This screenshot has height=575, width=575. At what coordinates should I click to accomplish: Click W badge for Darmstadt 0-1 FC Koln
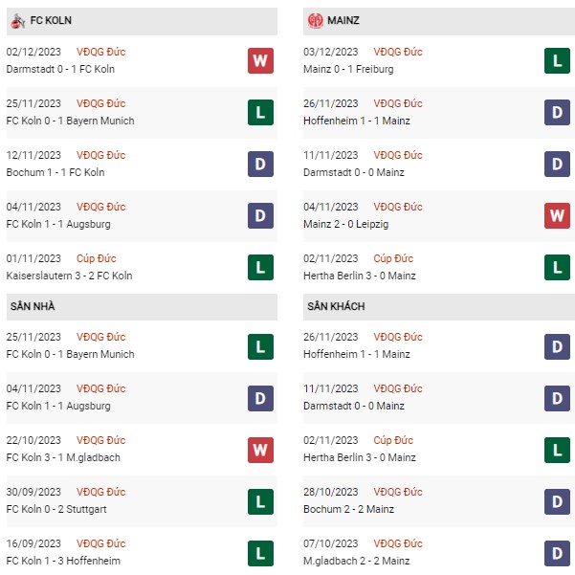click(260, 60)
